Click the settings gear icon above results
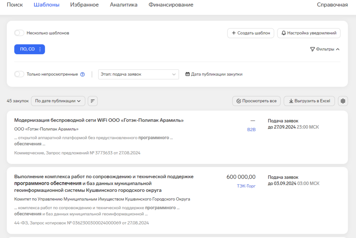This screenshot has width=356, height=238. [343, 101]
